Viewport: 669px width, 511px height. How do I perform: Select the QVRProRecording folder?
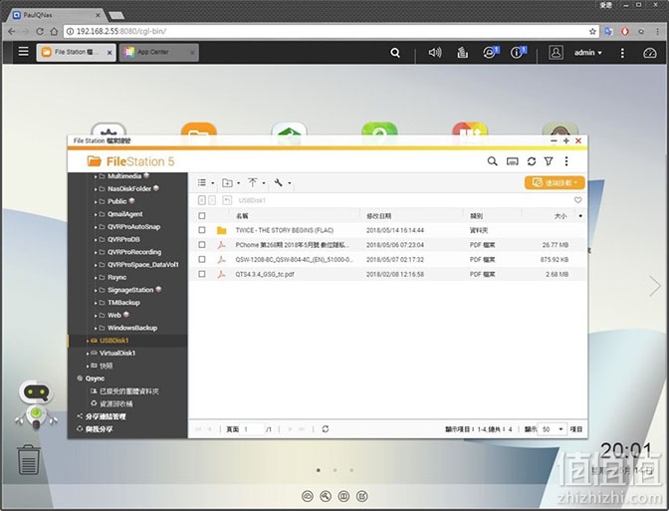point(134,252)
